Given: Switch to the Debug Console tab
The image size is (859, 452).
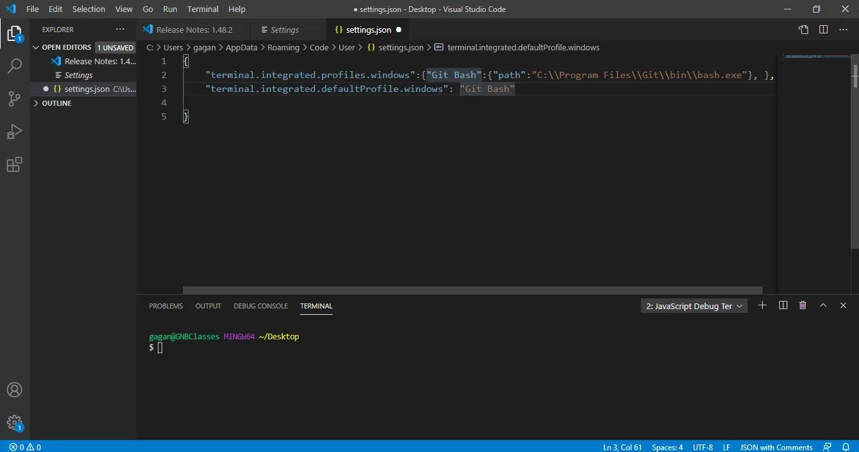Looking at the screenshot, I should 260,306.
